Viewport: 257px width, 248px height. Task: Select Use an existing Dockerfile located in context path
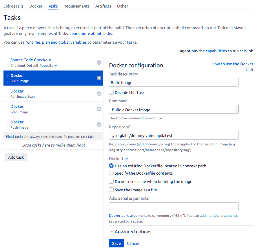coord(111,166)
